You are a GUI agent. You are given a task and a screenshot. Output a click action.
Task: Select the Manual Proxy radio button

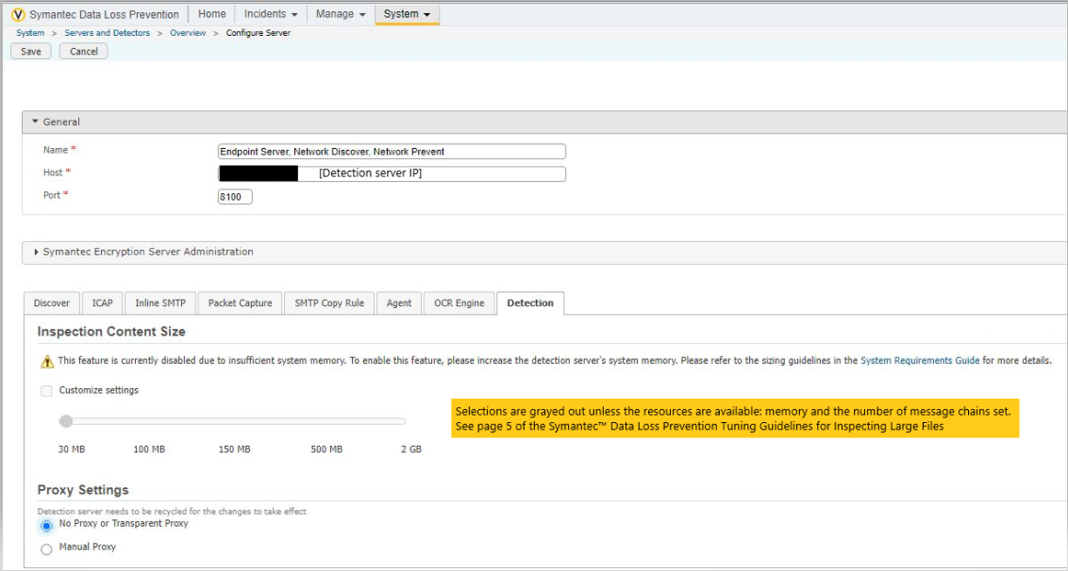click(x=47, y=549)
